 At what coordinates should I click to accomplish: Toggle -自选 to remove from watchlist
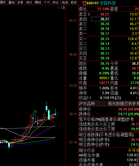65,2
